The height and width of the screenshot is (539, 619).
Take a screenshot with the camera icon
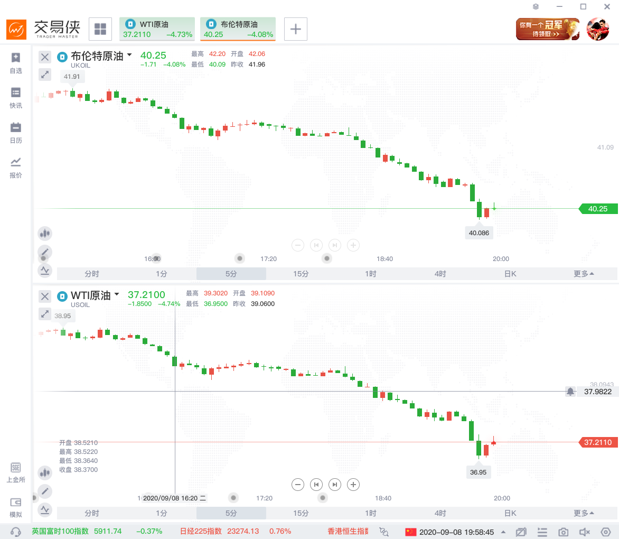coord(564,532)
